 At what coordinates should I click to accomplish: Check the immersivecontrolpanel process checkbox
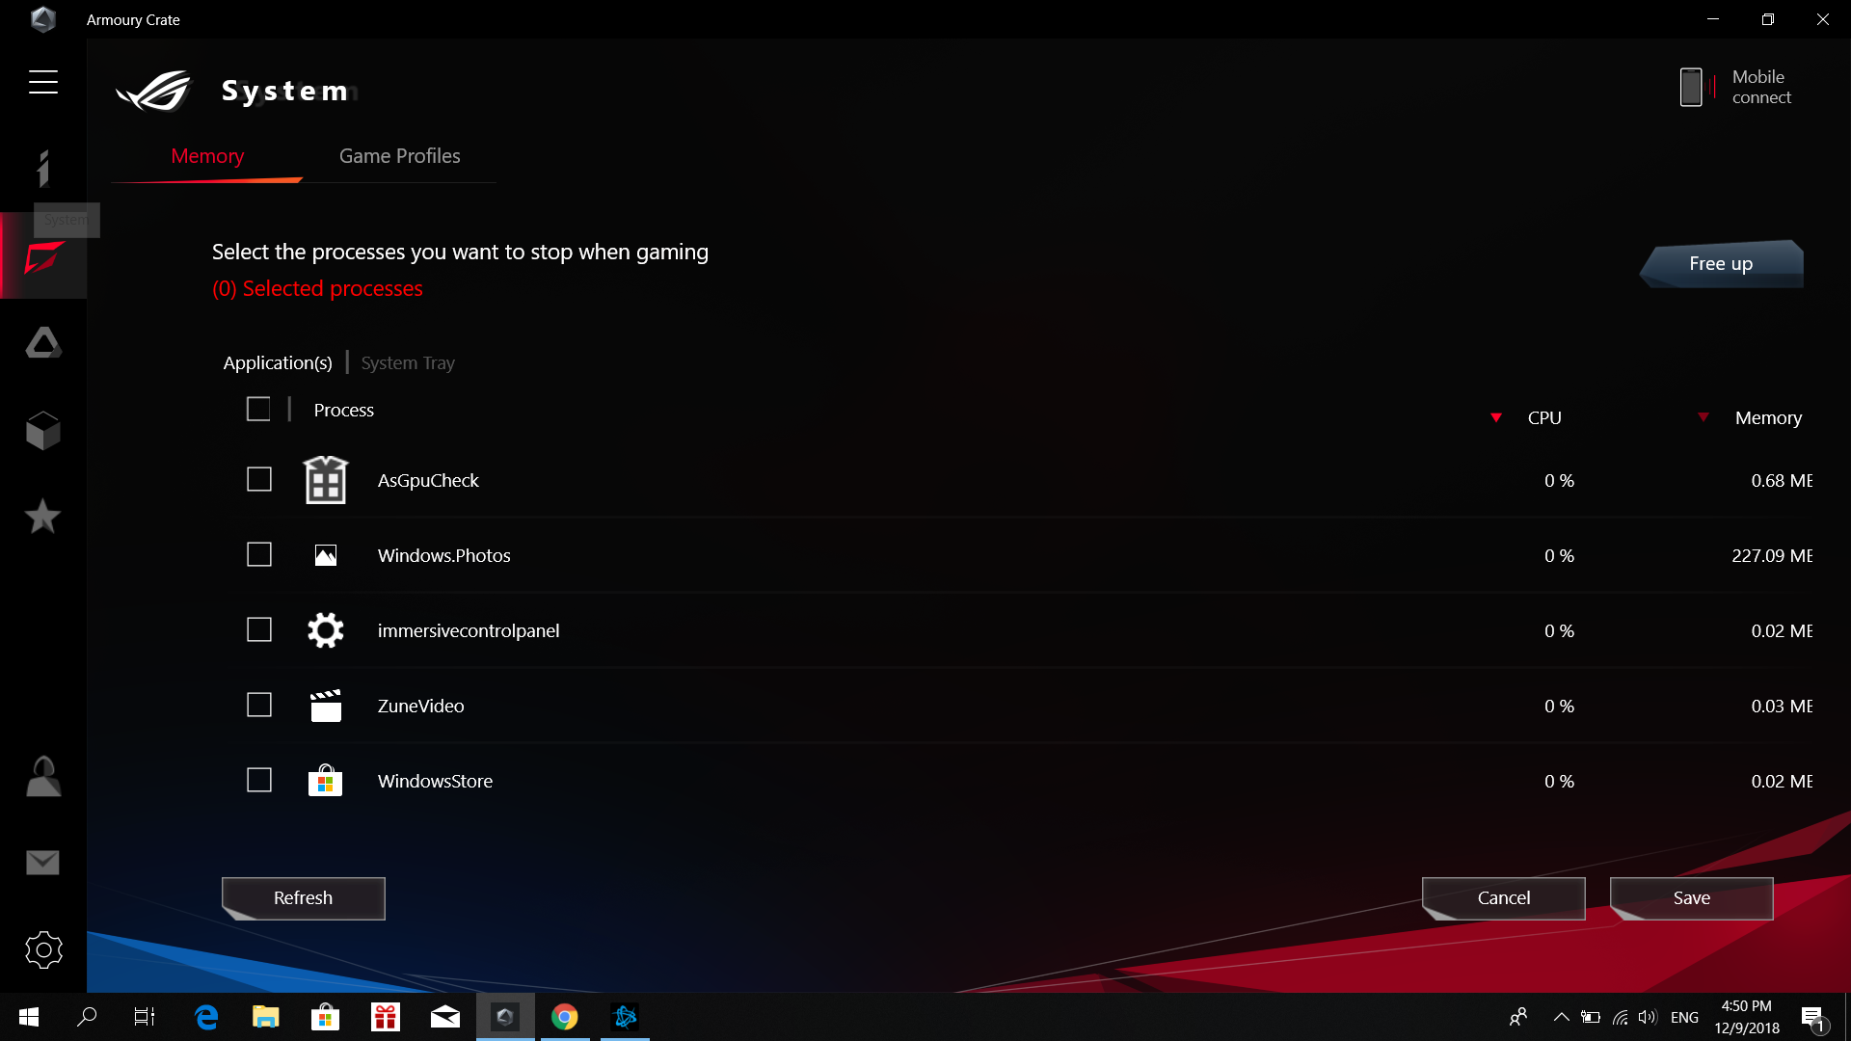click(x=259, y=629)
